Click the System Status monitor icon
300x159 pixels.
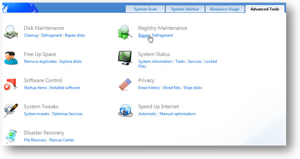coord(125,58)
